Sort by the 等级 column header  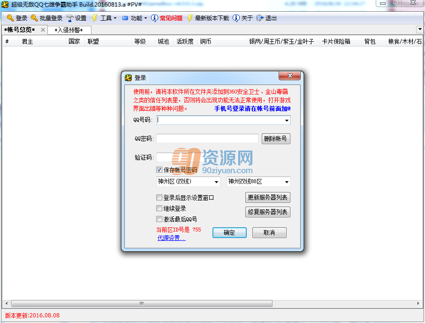pos(143,41)
